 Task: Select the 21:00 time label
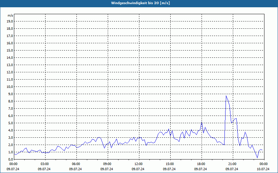click(232, 164)
